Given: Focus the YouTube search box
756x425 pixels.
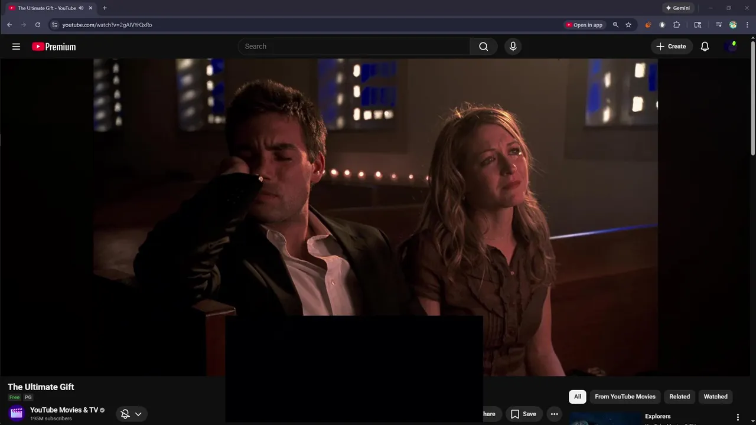Looking at the screenshot, I should 354,47.
